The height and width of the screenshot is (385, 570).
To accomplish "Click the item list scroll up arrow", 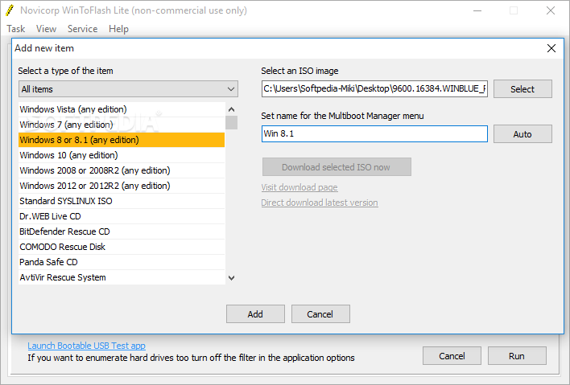I will pyautogui.click(x=232, y=109).
